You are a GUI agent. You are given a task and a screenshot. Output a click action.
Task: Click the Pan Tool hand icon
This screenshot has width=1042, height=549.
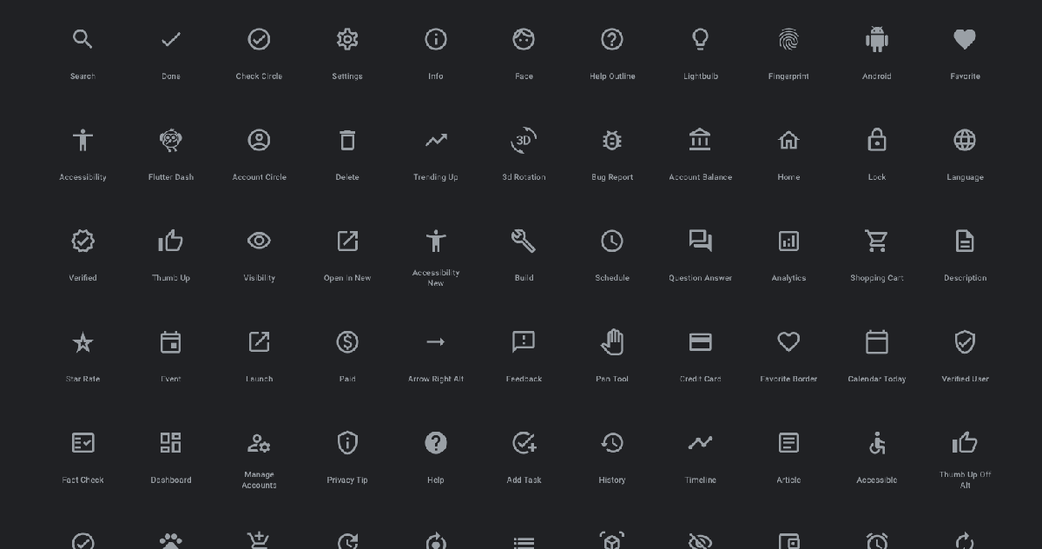pos(612,341)
